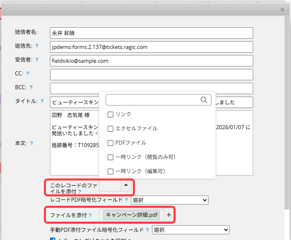Check the リンク checkbox
Screen dimensions: 291x240
coord(110,114)
